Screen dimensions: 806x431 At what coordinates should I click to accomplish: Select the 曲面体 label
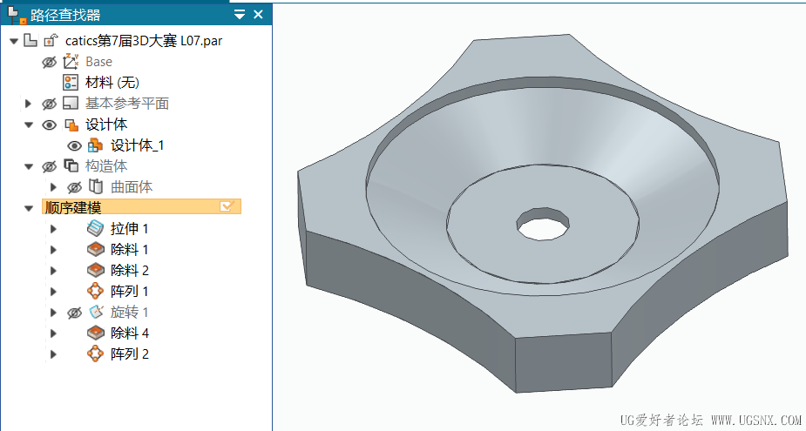(x=132, y=187)
